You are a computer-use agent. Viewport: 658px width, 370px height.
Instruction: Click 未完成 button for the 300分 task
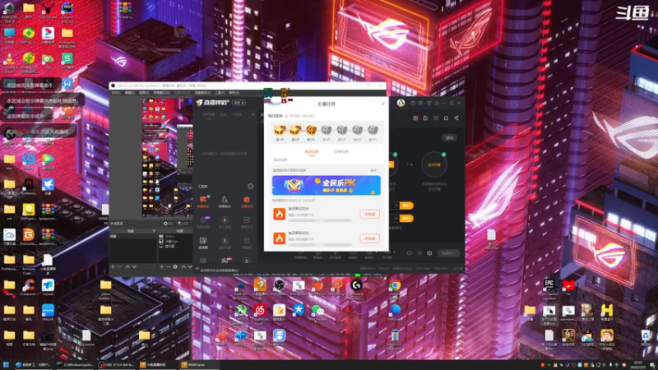point(369,214)
